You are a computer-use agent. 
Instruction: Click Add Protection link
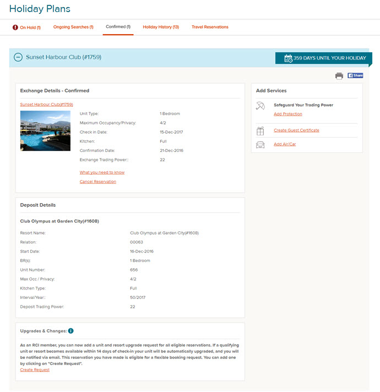point(287,114)
